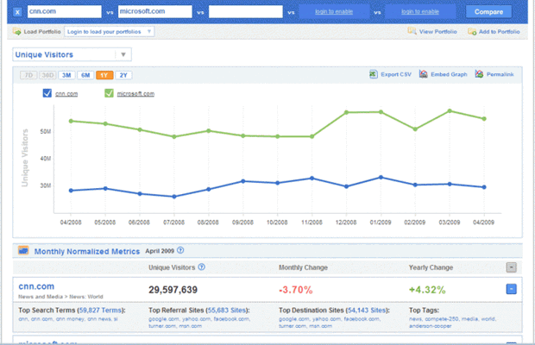Screen dimensions: 535x345
Task: Click the microsoft.com site input field
Action: [155, 11]
